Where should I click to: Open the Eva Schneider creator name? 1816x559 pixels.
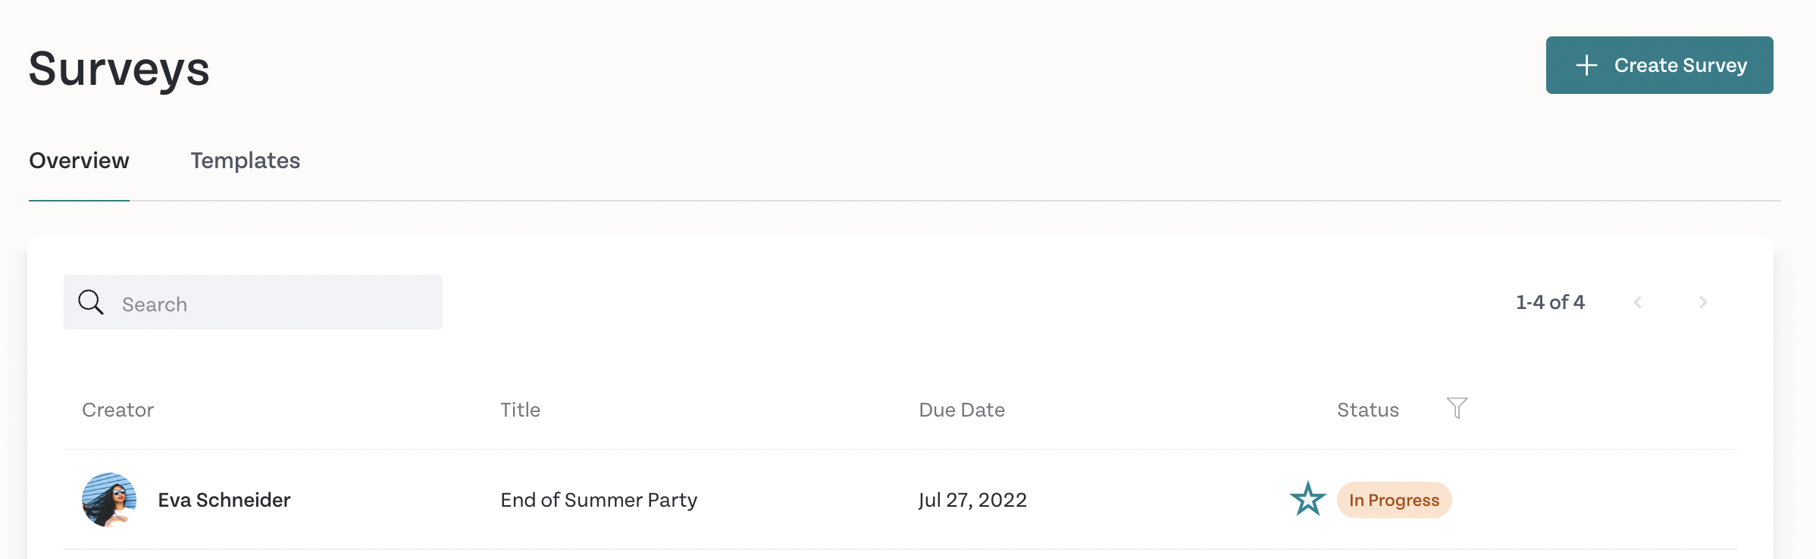pos(224,500)
